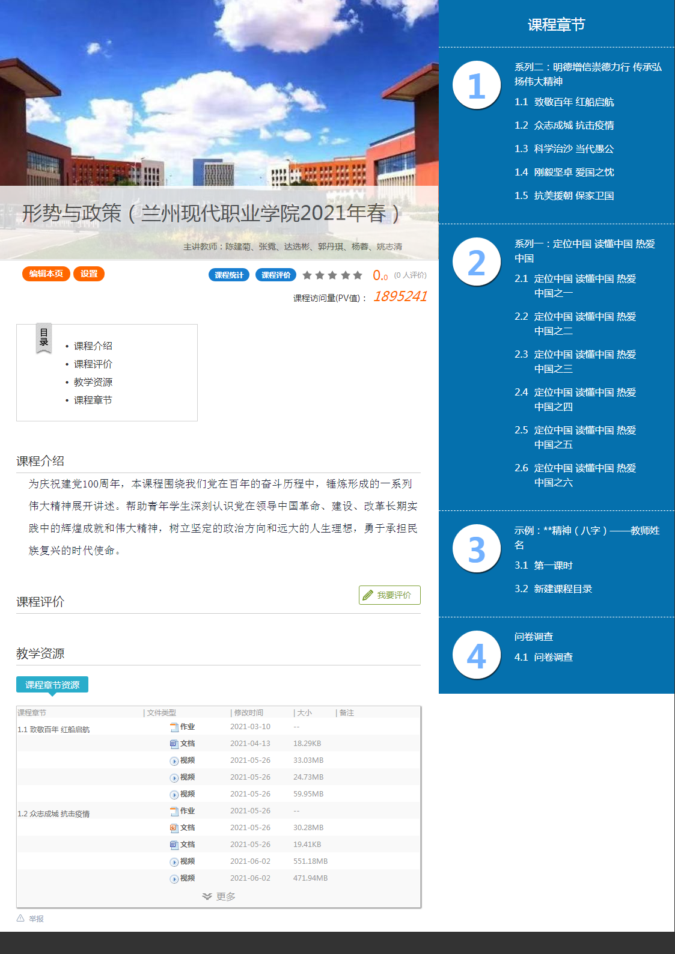Open chapter 4.1 问卷调查
Image resolution: width=675 pixels, height=954 pixels.
(x=544, y=657)
